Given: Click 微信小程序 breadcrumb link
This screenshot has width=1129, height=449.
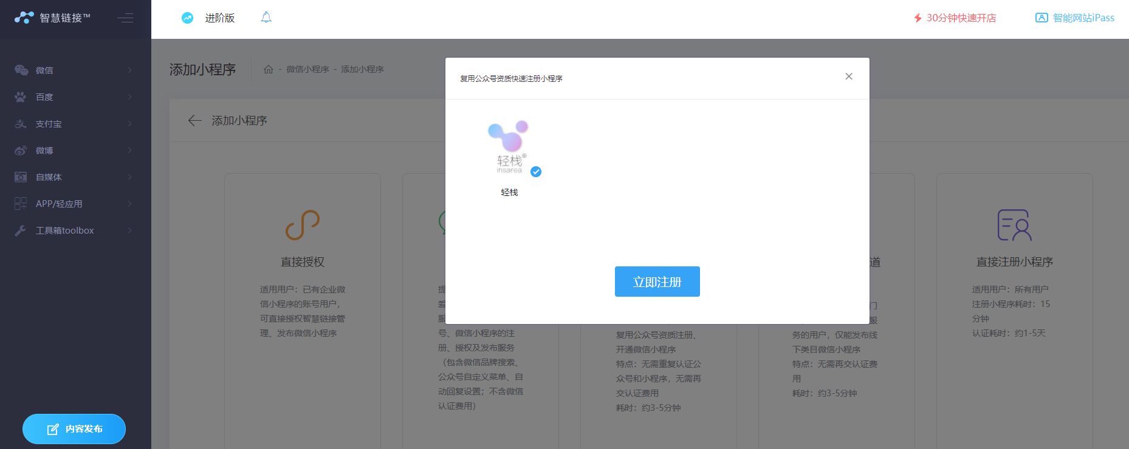Looking at the screenshot, I should (307, 69).
